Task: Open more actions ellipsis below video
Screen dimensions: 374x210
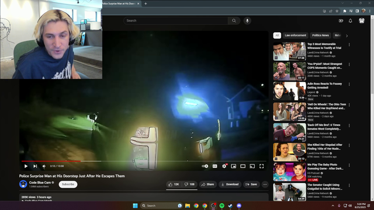Action: (x=265, y=184)
